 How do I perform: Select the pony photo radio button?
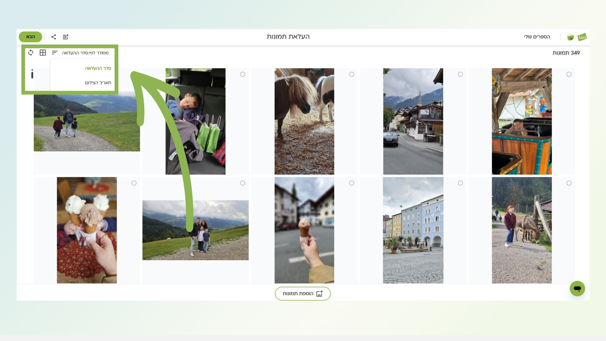tap(352, 75)
